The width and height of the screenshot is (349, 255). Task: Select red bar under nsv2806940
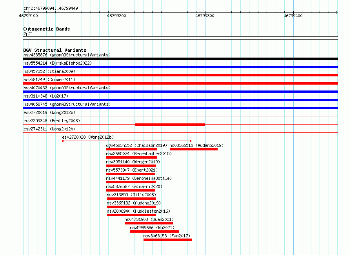pyautogui.click(x=131, y=215)
